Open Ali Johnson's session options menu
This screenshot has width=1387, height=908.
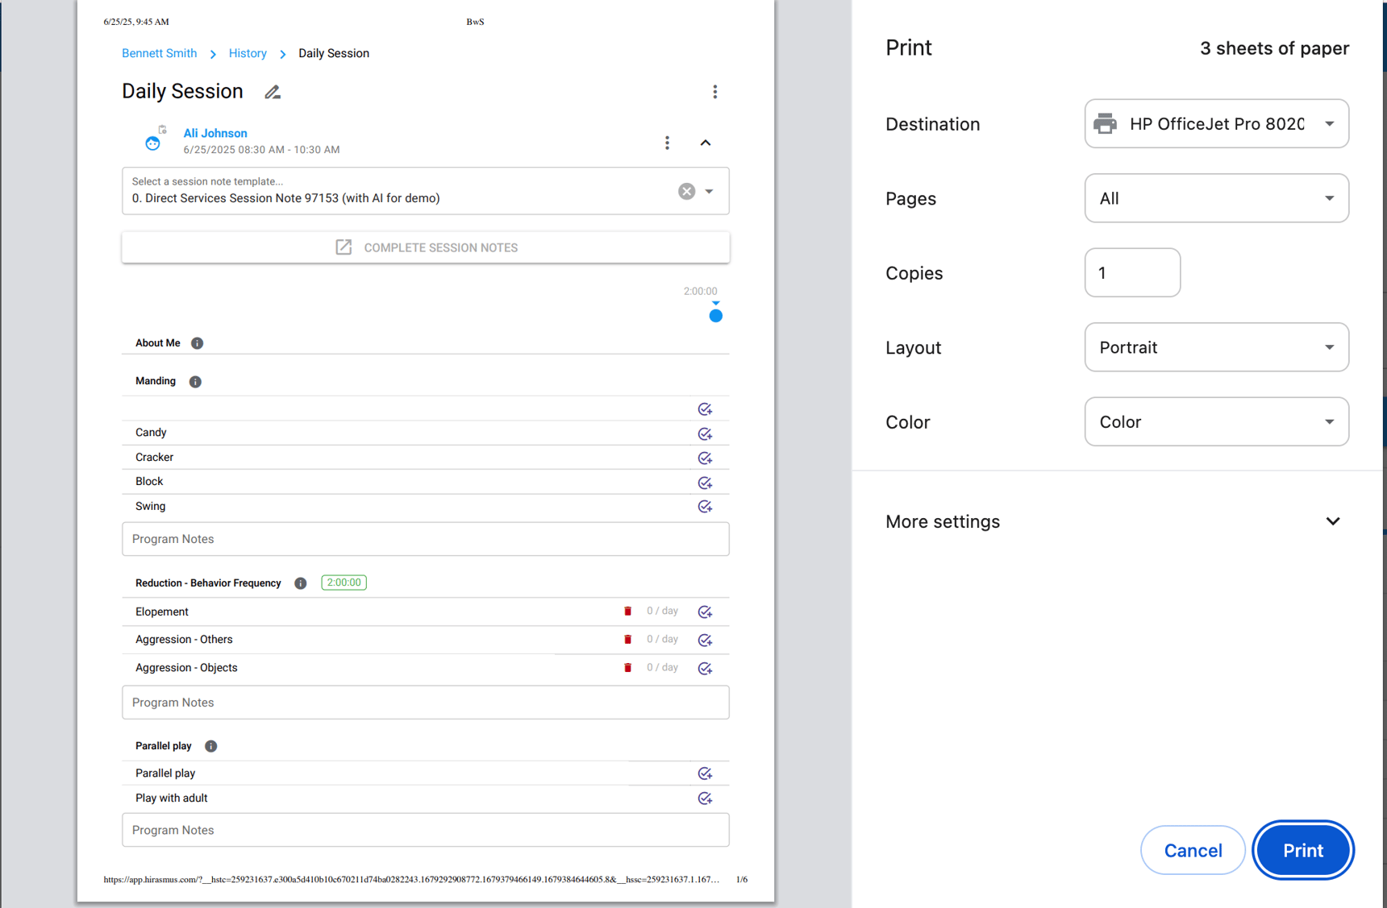(667, 143)
